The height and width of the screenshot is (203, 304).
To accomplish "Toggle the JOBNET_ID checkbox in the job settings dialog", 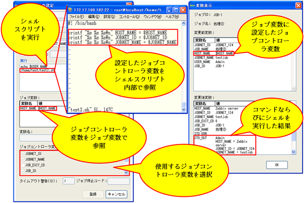I will click(23, 154).
